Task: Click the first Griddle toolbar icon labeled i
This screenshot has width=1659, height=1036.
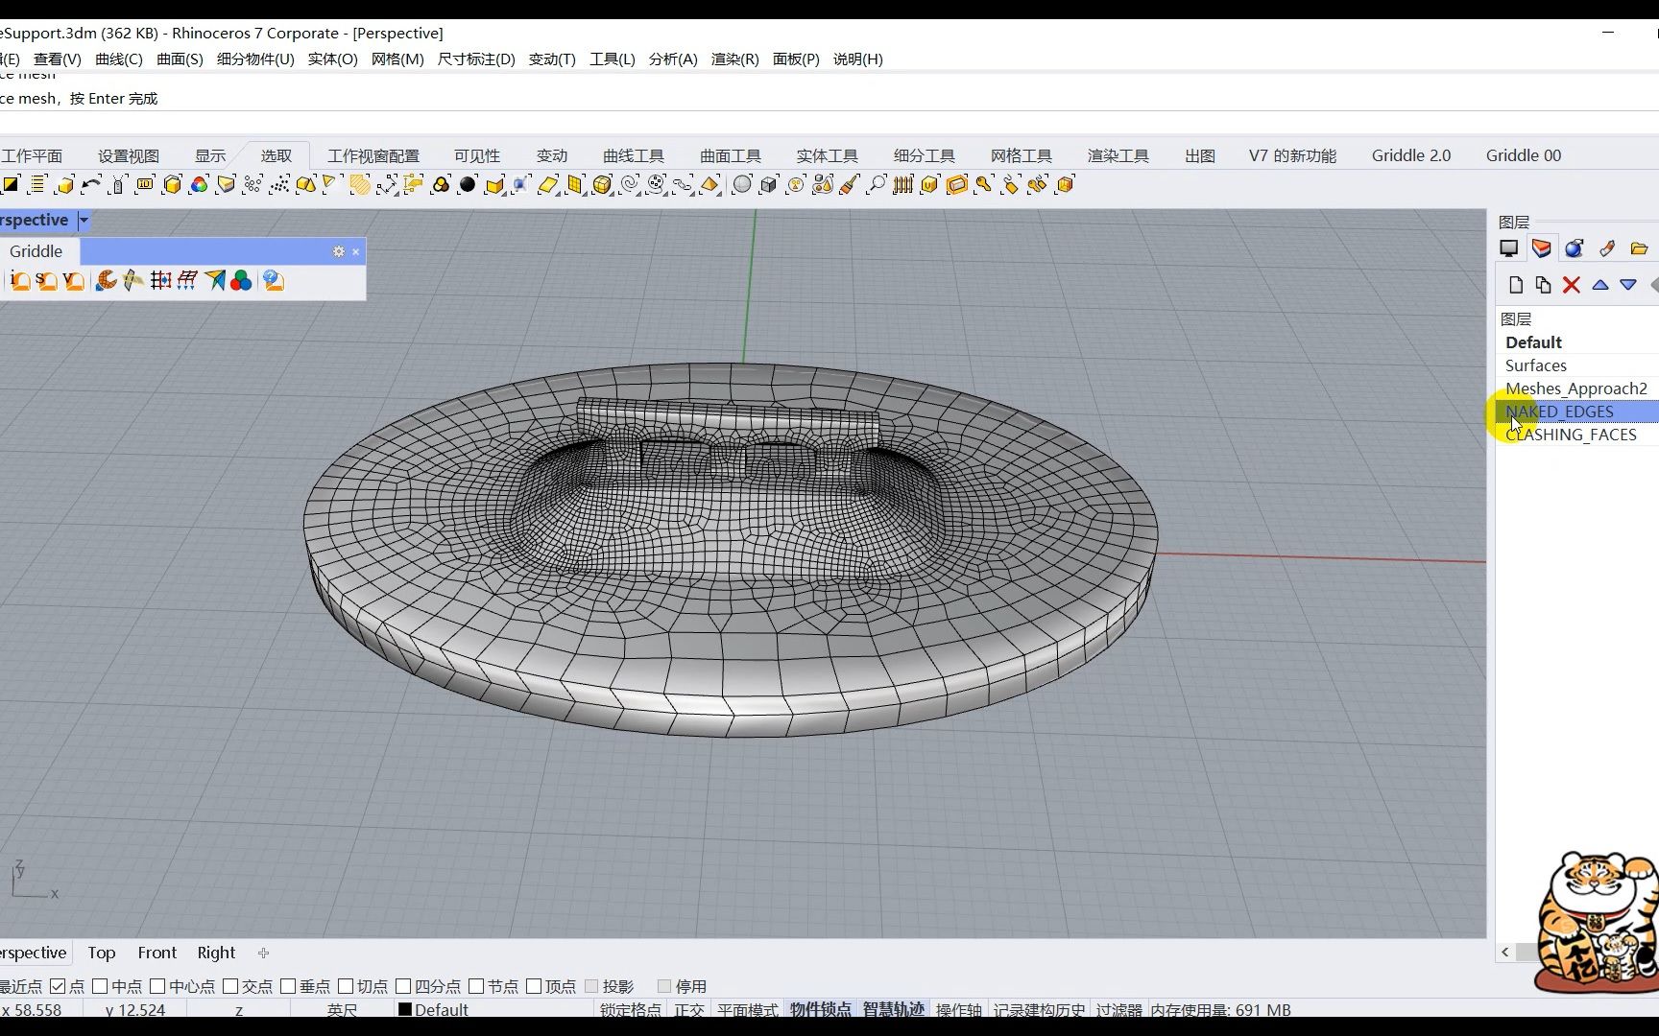Action: pyautogui.click(x=19, y=280)
